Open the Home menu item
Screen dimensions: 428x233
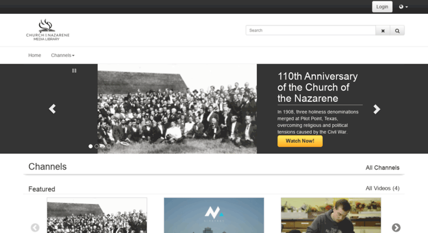35,55
